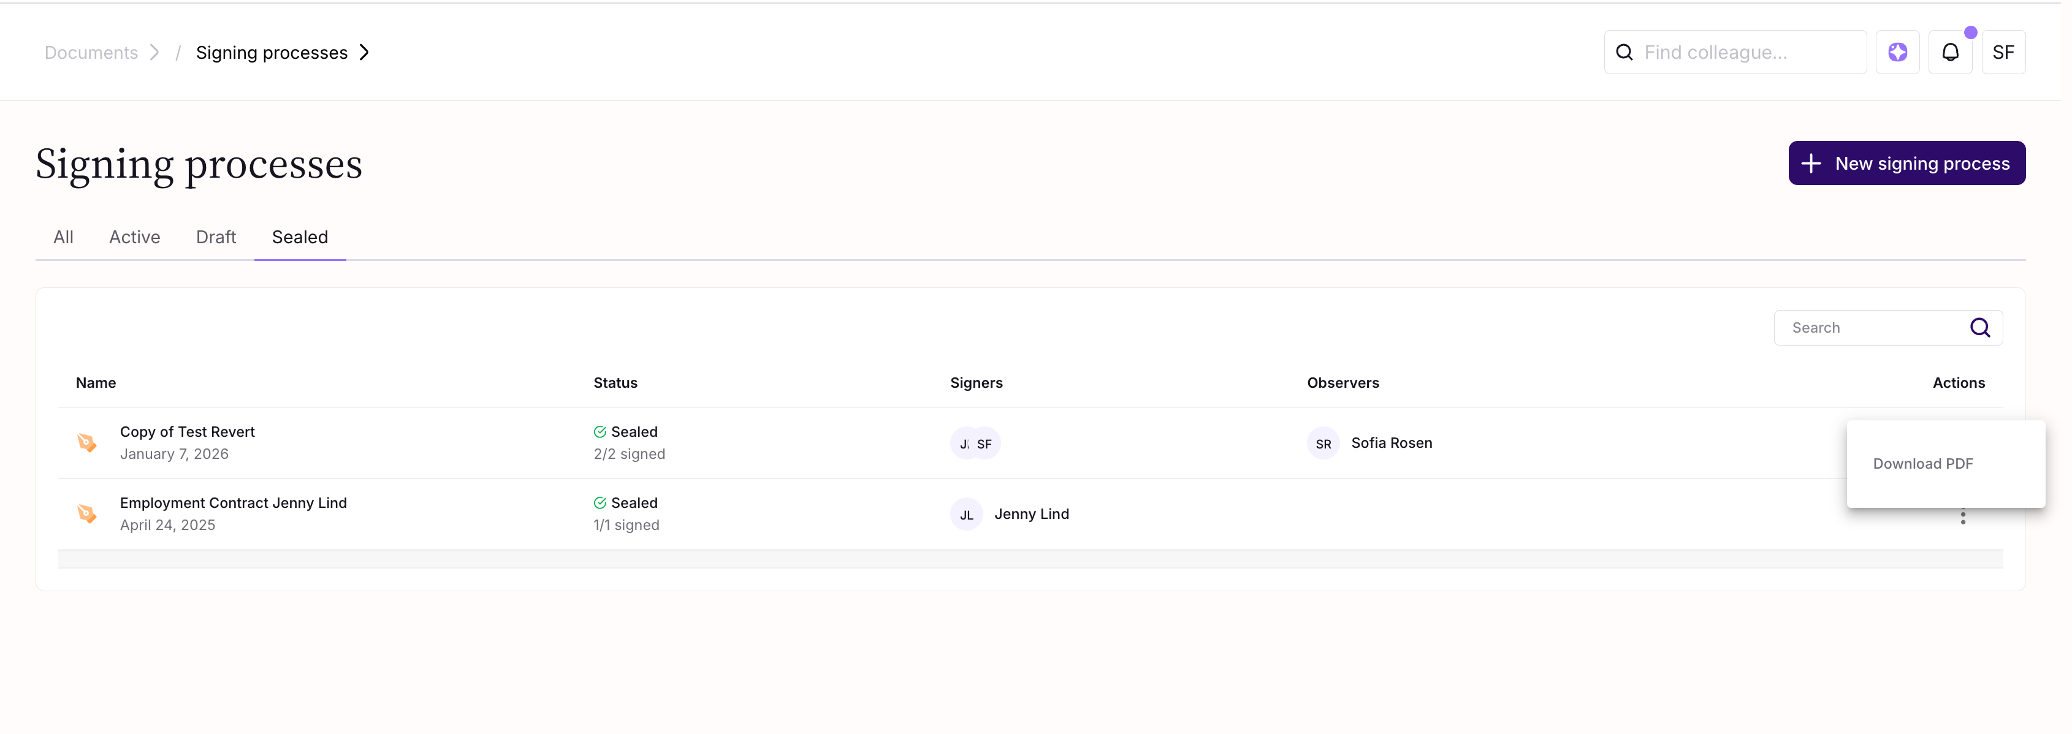Click pen icon beside Copy of Test Revert
This screenshot has width=2072, height=734.
(x=87, y=443)
